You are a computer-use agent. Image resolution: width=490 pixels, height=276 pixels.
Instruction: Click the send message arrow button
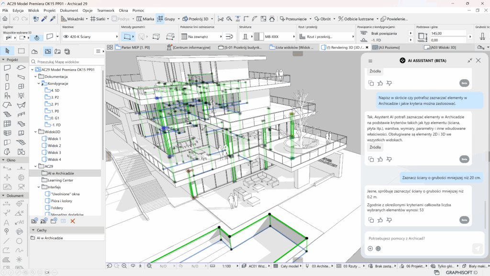tap(477, 248)
